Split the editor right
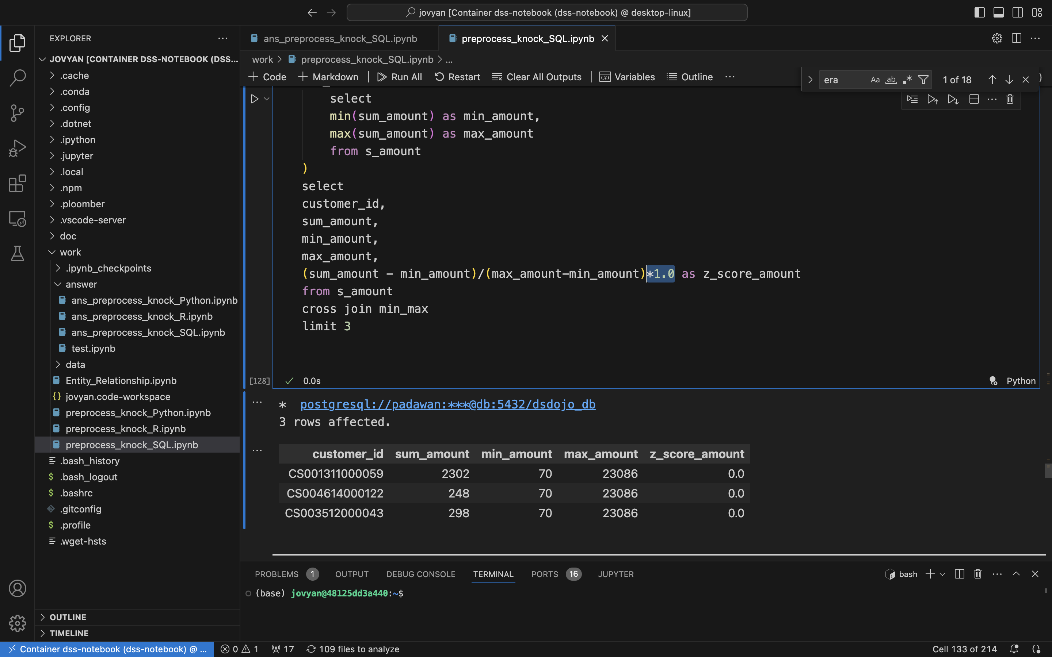This screenshot has height=657, width=1052. coord(1016,39)
